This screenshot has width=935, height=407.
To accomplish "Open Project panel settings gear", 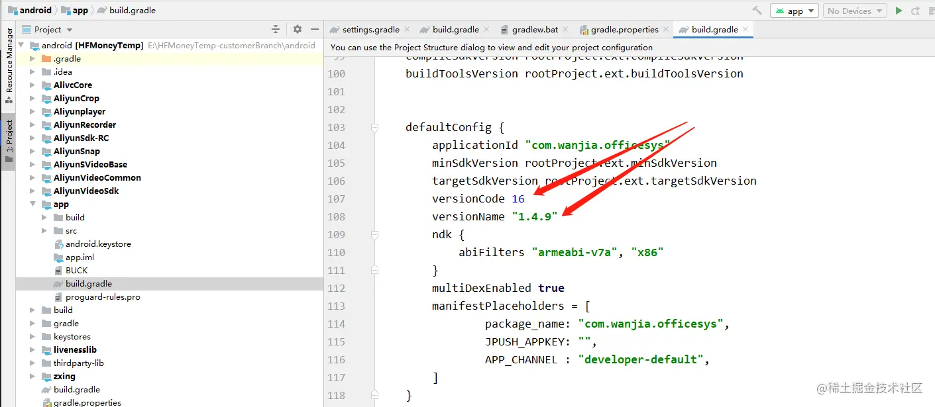I will 298,29.
